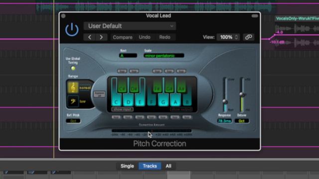
Task: Toggle byp button below the F key
Action: [152, 117]
